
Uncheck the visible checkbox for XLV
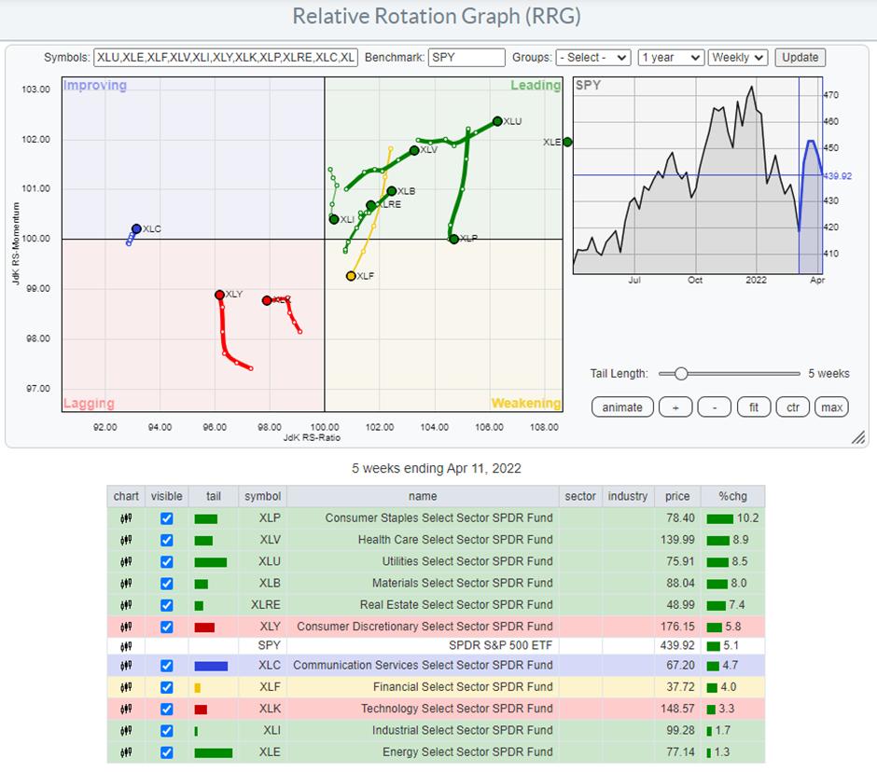[x=166, y=540]
